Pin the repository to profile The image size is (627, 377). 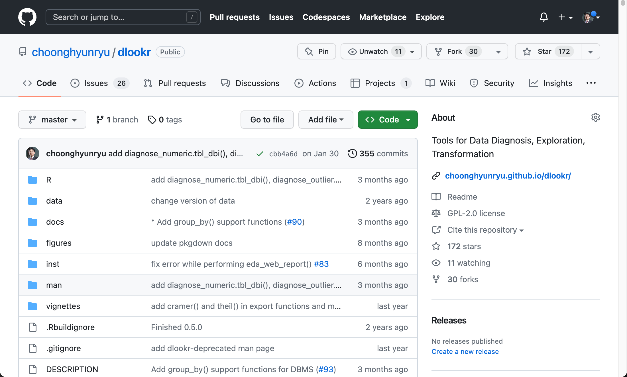[x=316, y=52]
